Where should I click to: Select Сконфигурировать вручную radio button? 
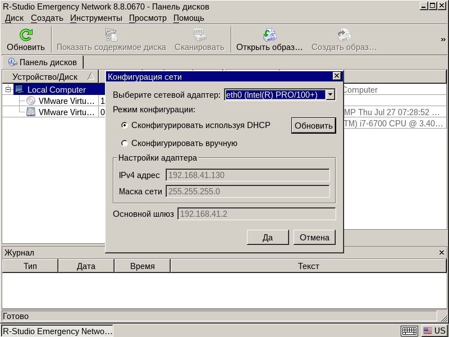coord(124,143)
